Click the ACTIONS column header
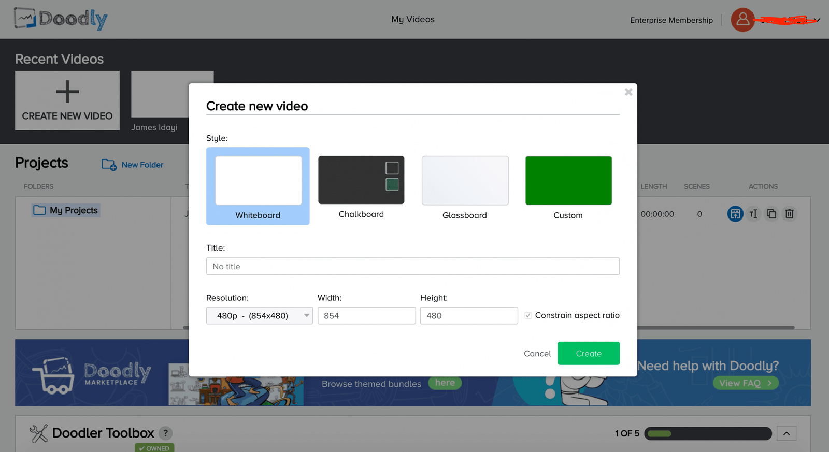 pyautogui.click(x=763, y=186)
